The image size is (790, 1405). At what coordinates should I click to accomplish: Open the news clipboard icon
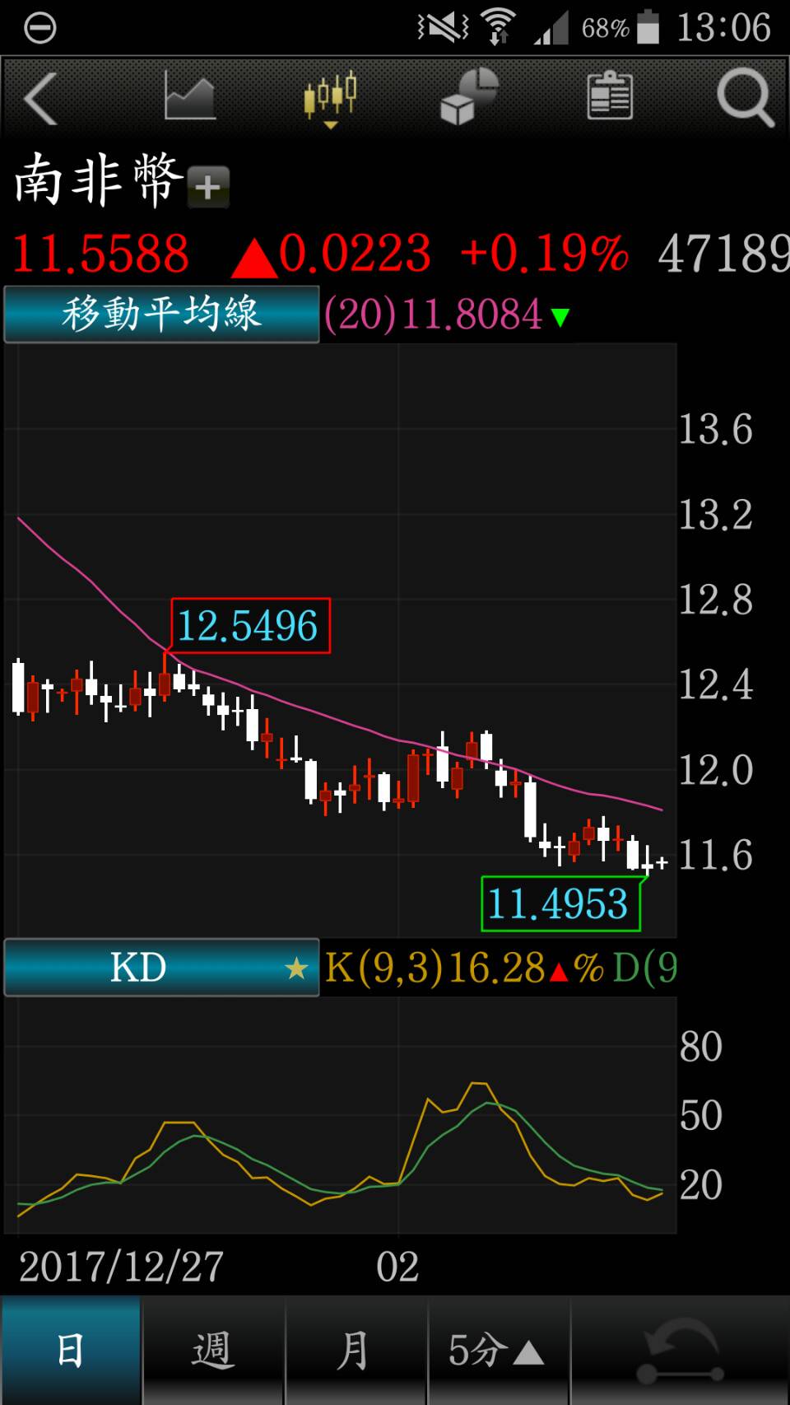click(x=610, y=96)
